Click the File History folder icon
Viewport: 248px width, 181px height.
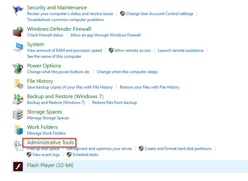pyautogui.click(x=18, y=84)
